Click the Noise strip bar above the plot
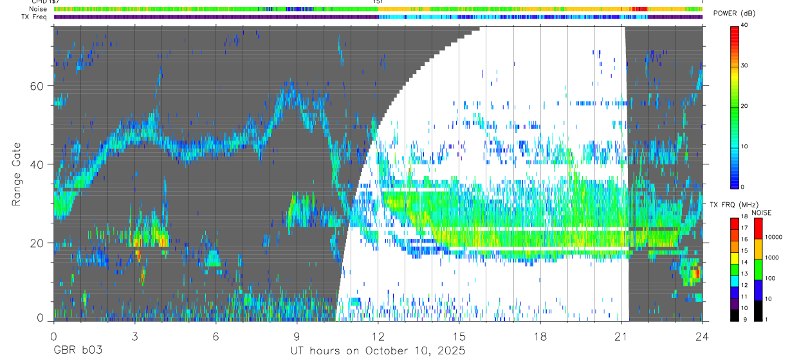790x364 pixels. coord(378,9)
